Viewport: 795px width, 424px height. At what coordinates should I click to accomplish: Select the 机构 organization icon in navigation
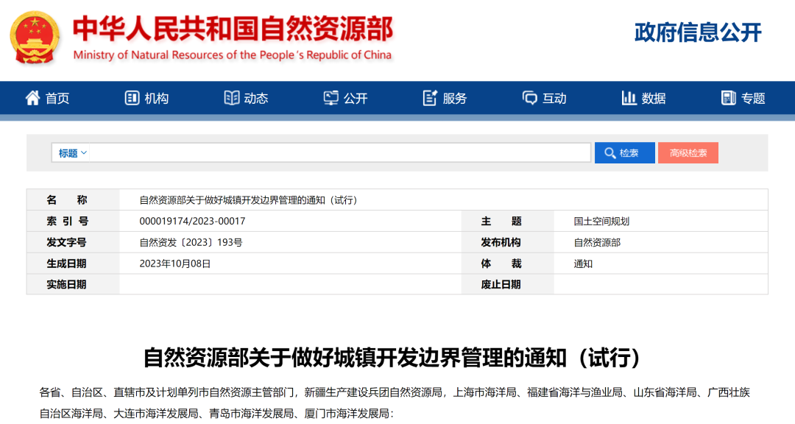tap(132, 97)
